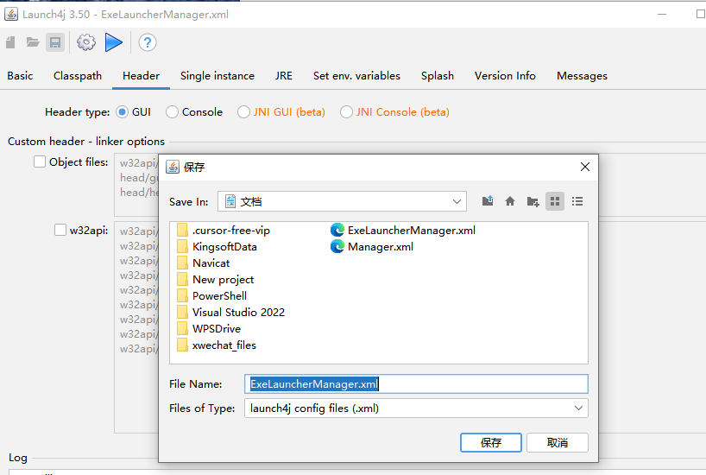
Task: Jump to the Home folder icon
Action: click(510, 201)
